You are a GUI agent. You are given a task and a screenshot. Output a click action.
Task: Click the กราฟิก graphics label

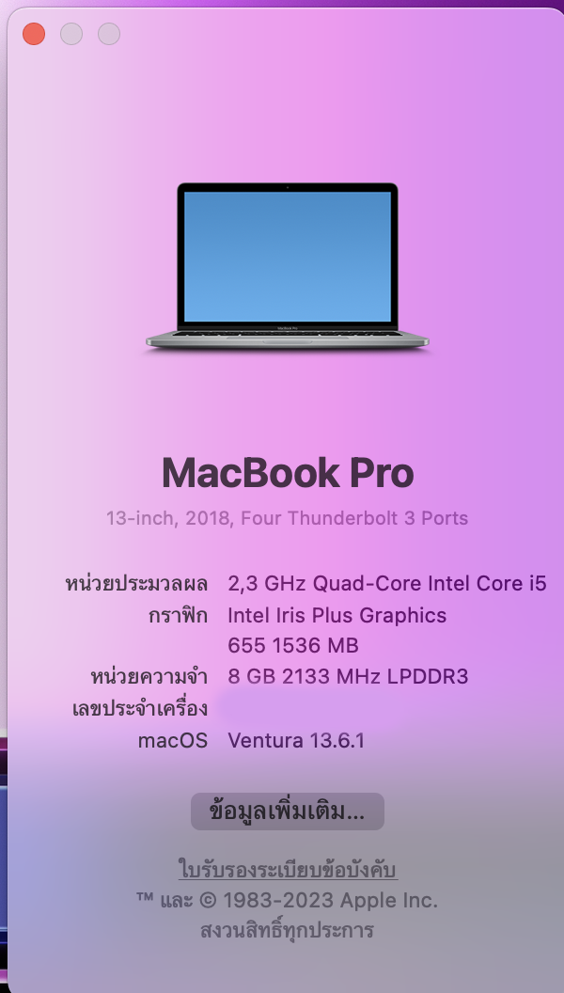(178, 616)
